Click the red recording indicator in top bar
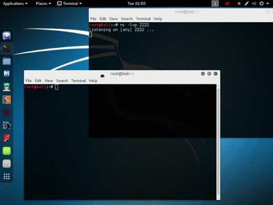 (x=227, y=3)
